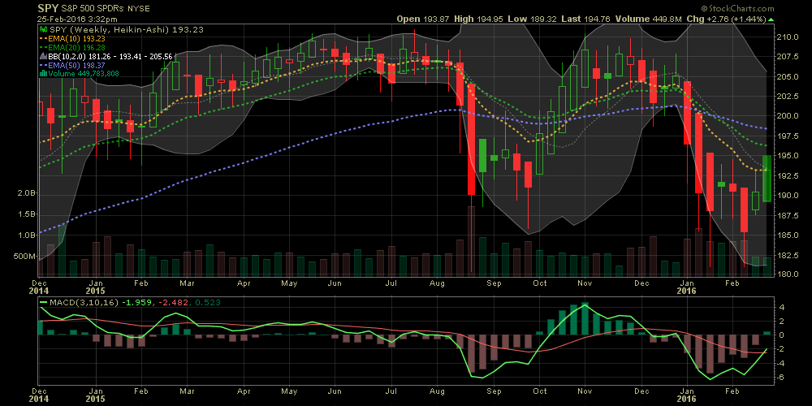Click the latest week's solid green Heikin-Ashi candle

coord(767,178)
